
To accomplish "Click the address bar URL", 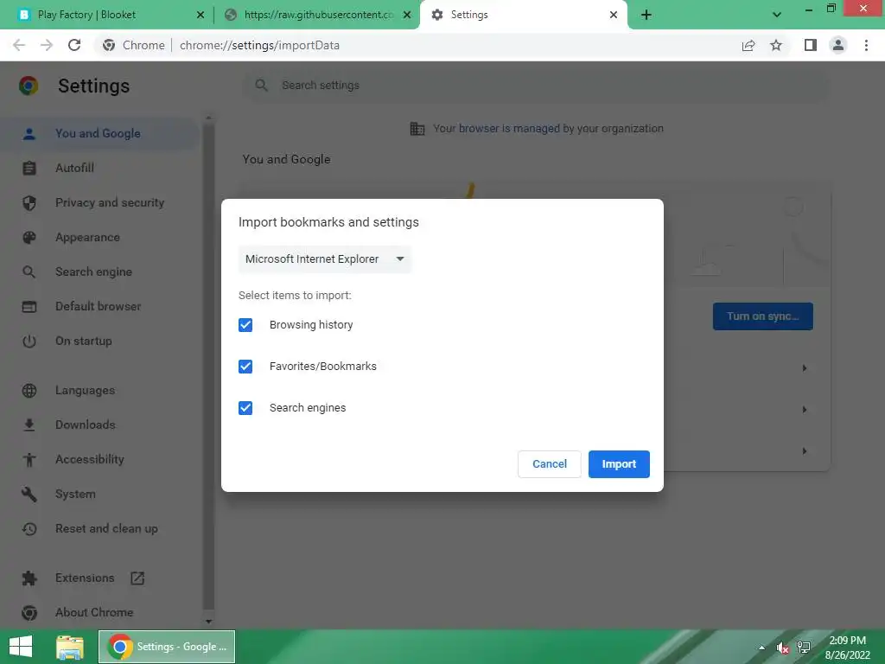I will [259, 45].
